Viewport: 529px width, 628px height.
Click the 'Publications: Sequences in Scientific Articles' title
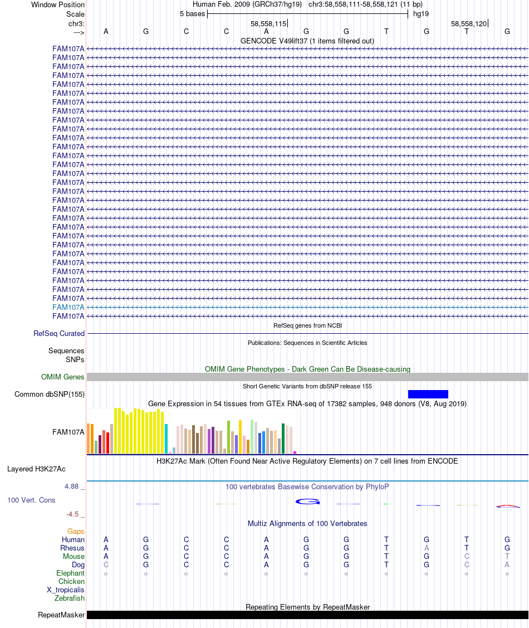click(307, 343)
